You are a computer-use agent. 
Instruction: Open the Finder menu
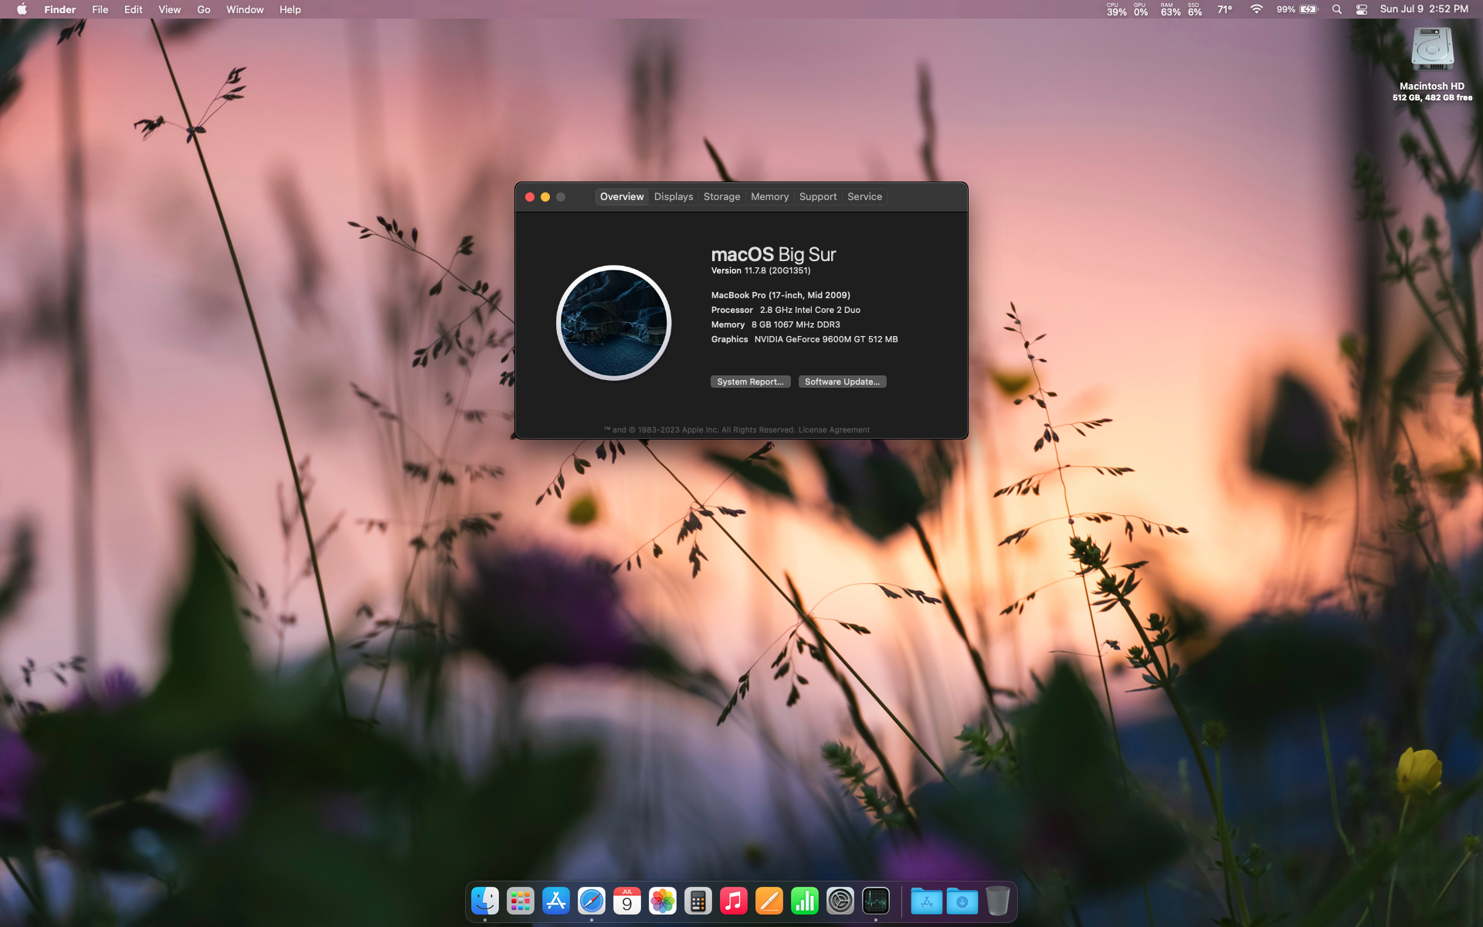coord(59,9)
